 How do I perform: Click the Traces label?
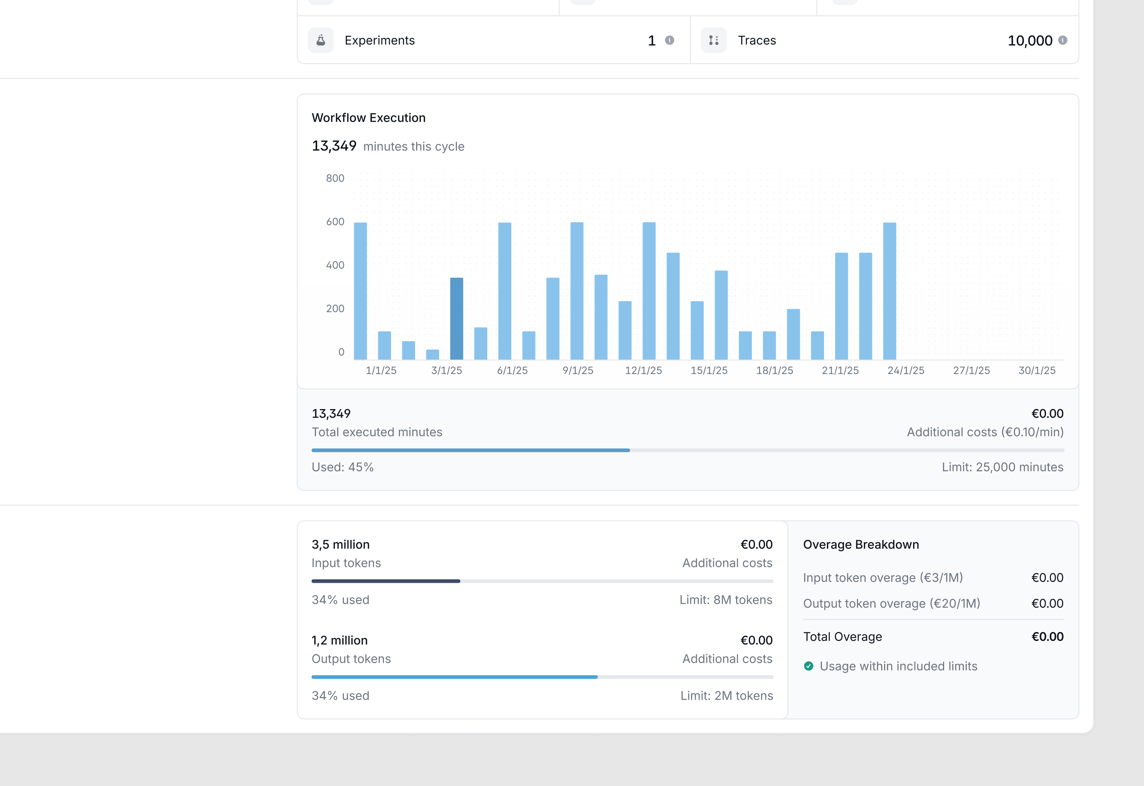pos(756,40)
